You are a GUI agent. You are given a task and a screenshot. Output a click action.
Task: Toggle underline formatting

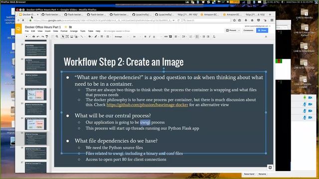pos(154,37)
